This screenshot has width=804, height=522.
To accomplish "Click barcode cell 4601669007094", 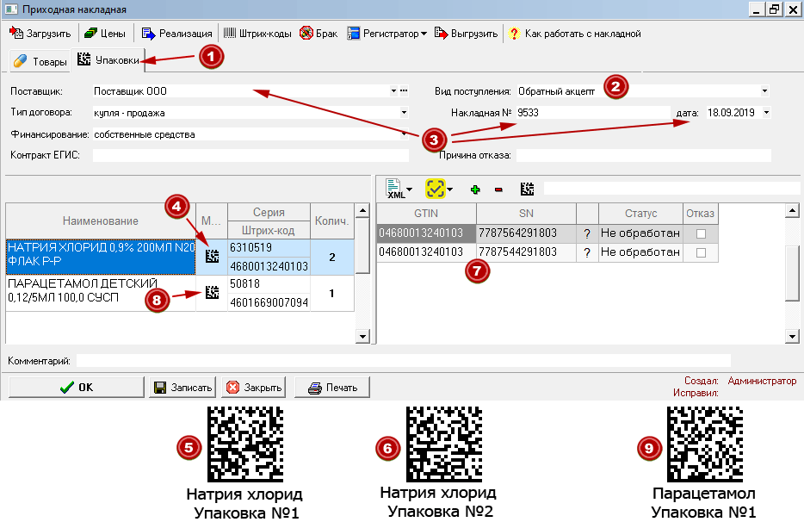I will (x=269, y=302).
